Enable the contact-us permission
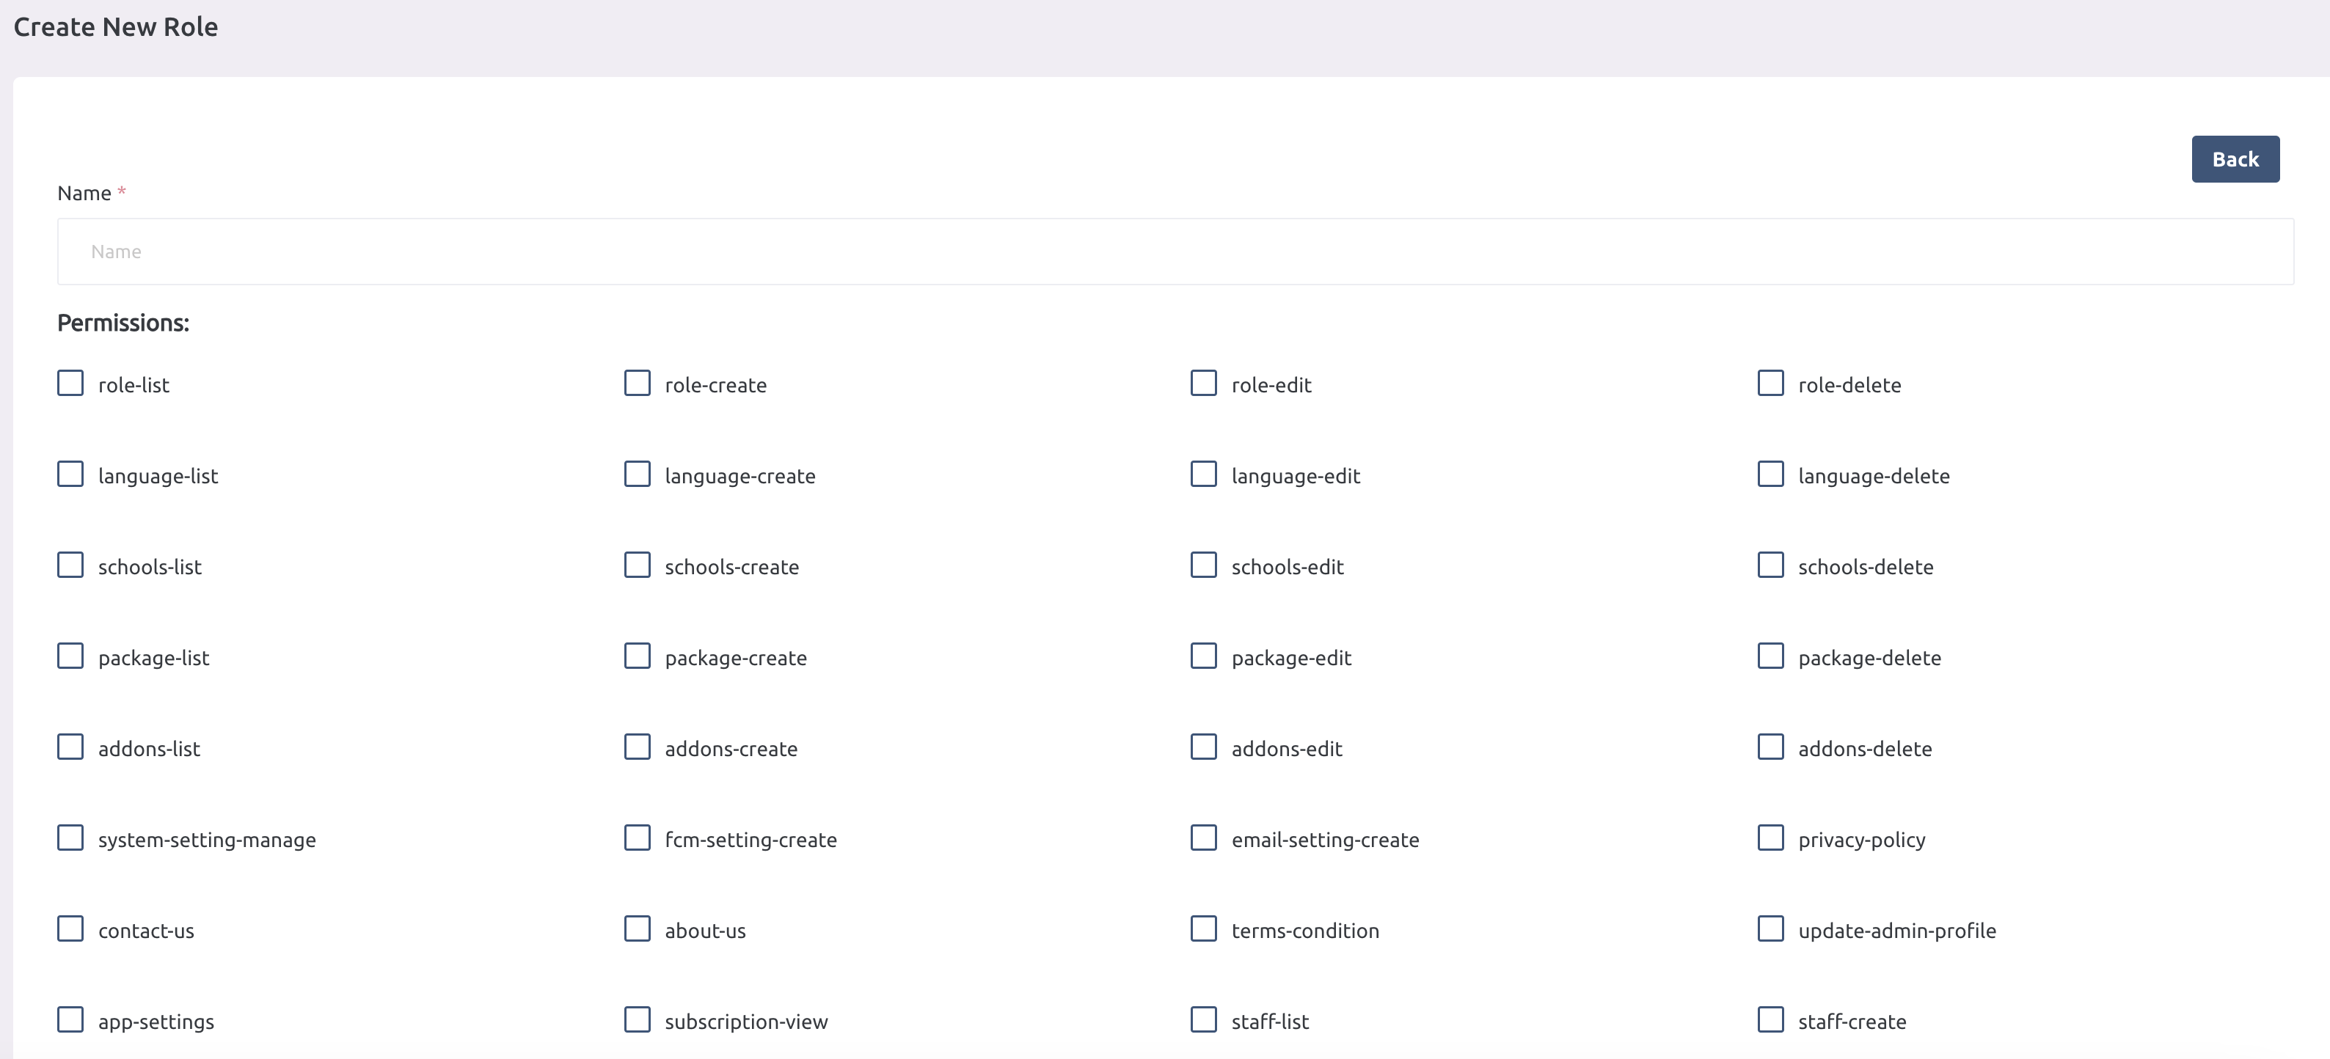Viewport: 2330px width, 1059px height. coord(70,928)
